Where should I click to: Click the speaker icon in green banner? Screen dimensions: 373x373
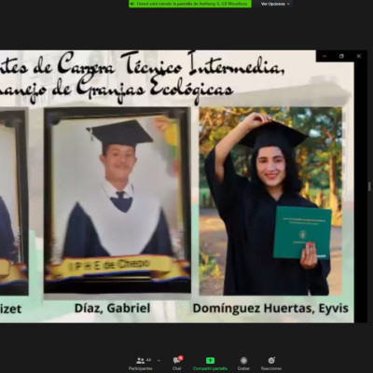click(x=132, y=4)
